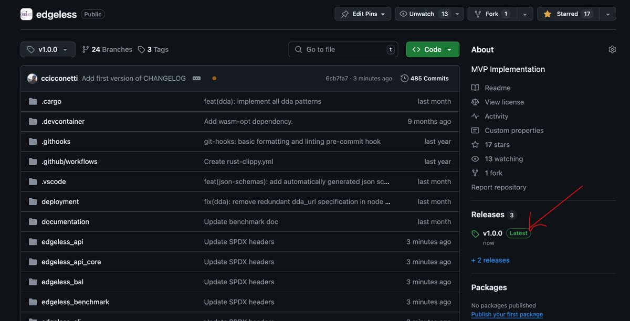The image size is (630, 321).
Task: Expand the Unwatch dropdown arrow
Action: tap(457, 14)
